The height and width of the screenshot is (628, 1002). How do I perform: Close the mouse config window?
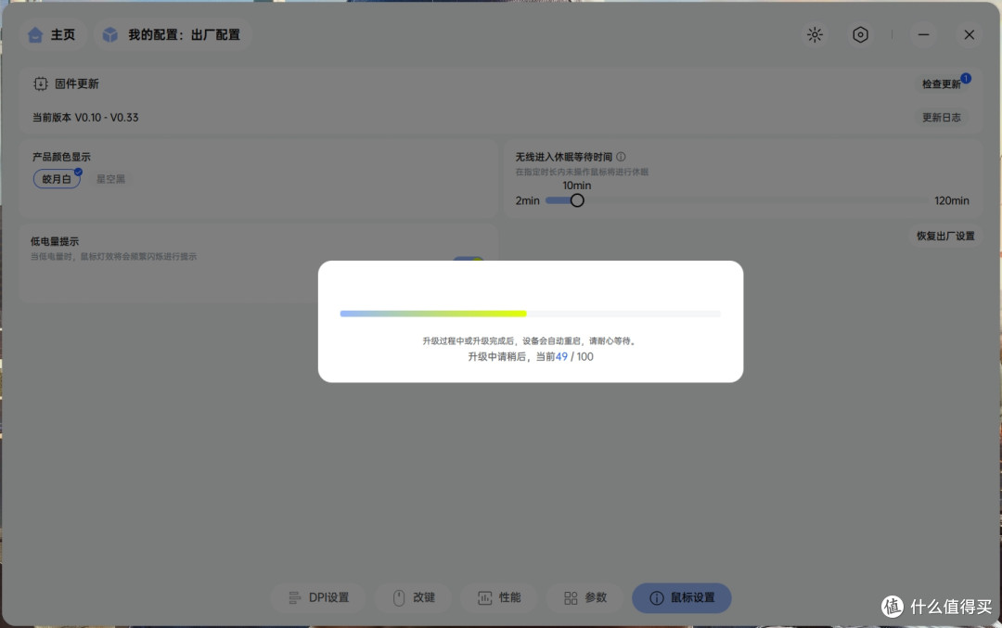[969, 34]
